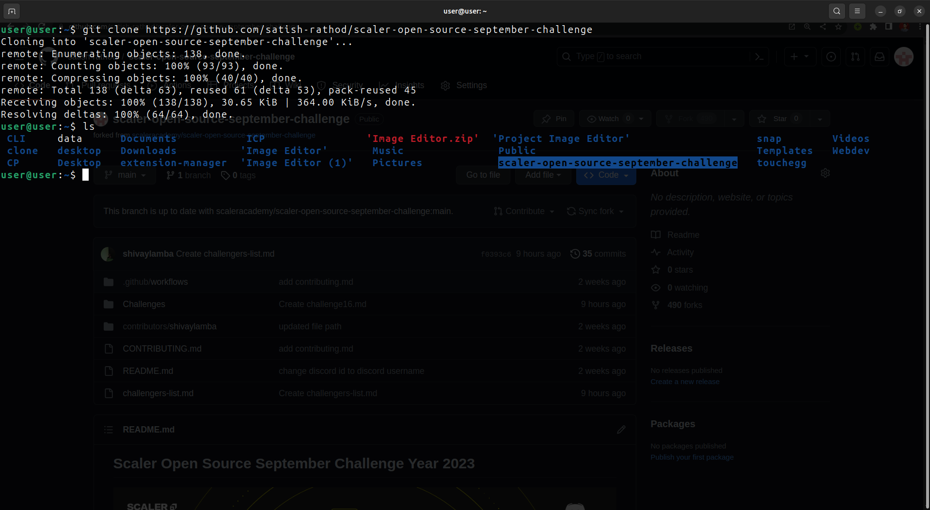This screenshot has width=930, height=510.
Task: View commit history via the 35 commits icon
Action: pyautogui.click(x=575, y=254)
